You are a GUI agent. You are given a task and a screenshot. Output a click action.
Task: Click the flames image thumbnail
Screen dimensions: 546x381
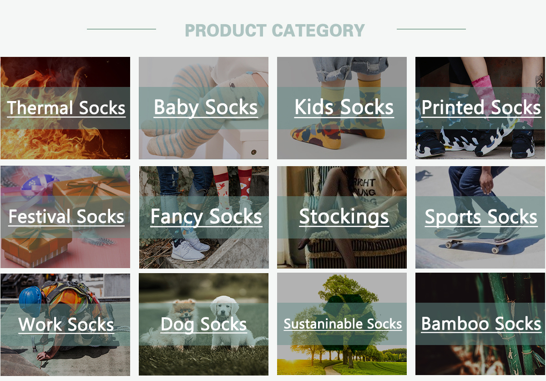pos(65,141)
